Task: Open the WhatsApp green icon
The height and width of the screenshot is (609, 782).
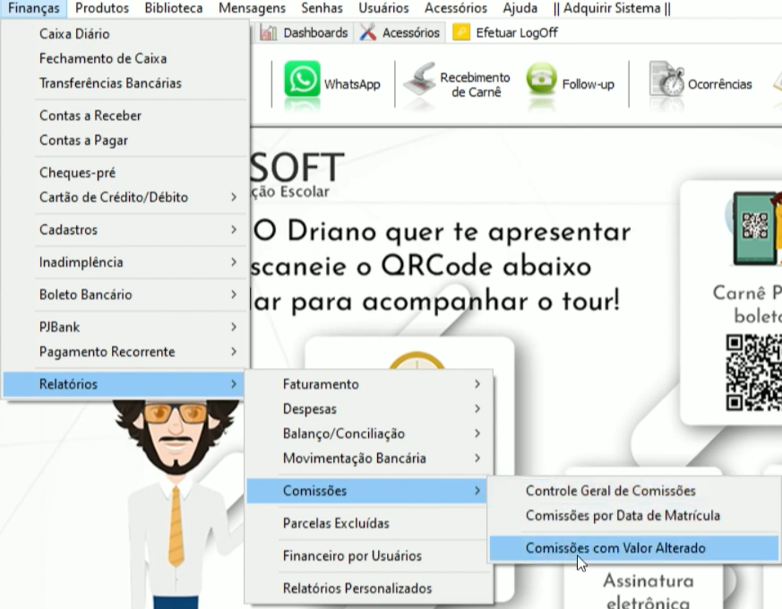Action: click(x=302, y=79)
